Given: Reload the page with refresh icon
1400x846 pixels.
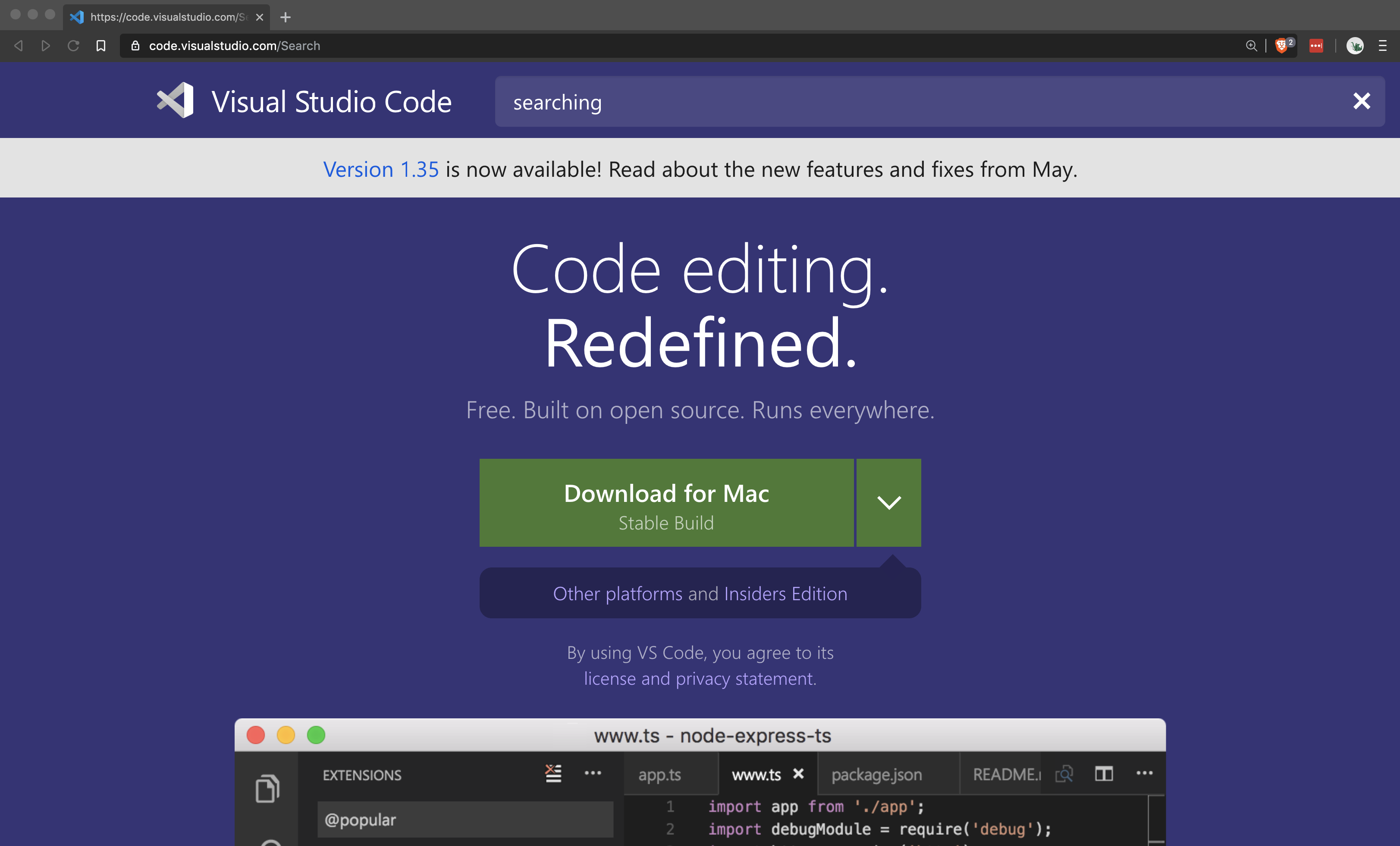Looking at the screenshot, I should click(73, 46).
